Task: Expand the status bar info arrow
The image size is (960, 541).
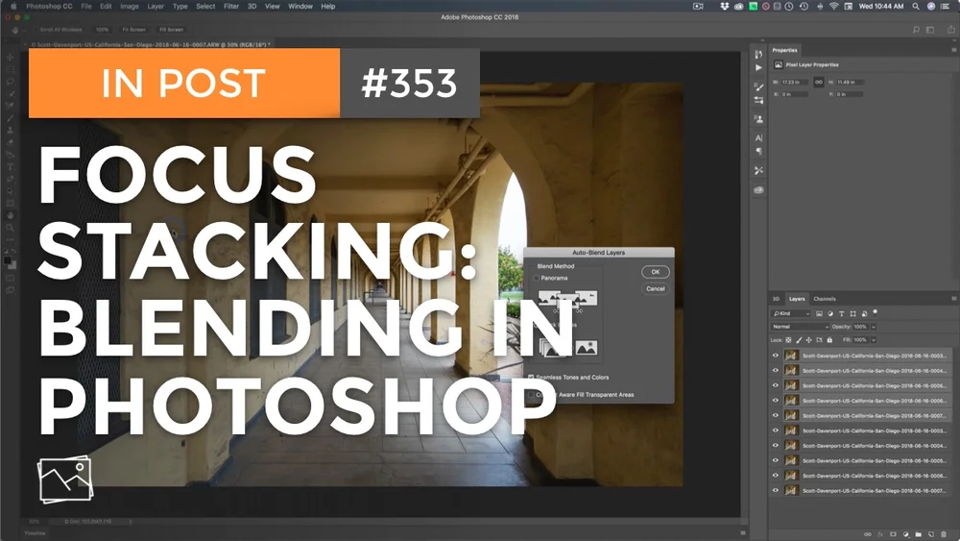Action: tap(131, 522)
